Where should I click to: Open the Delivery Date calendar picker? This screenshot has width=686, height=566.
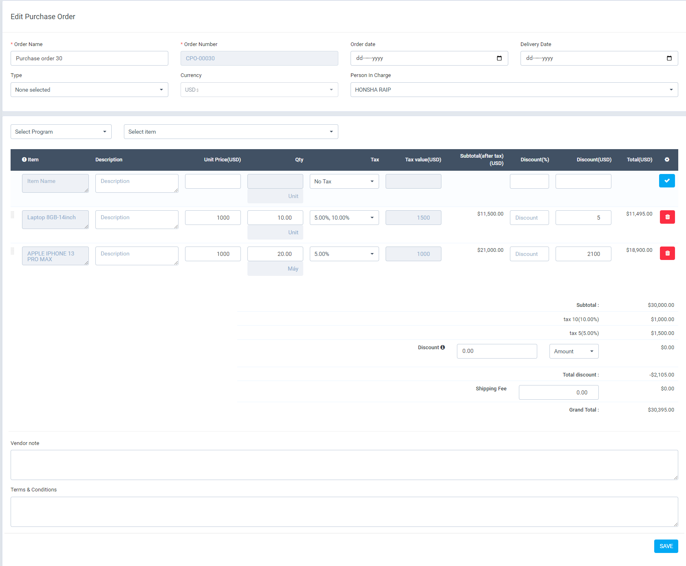pyautogui.click(x=670, y=58)
